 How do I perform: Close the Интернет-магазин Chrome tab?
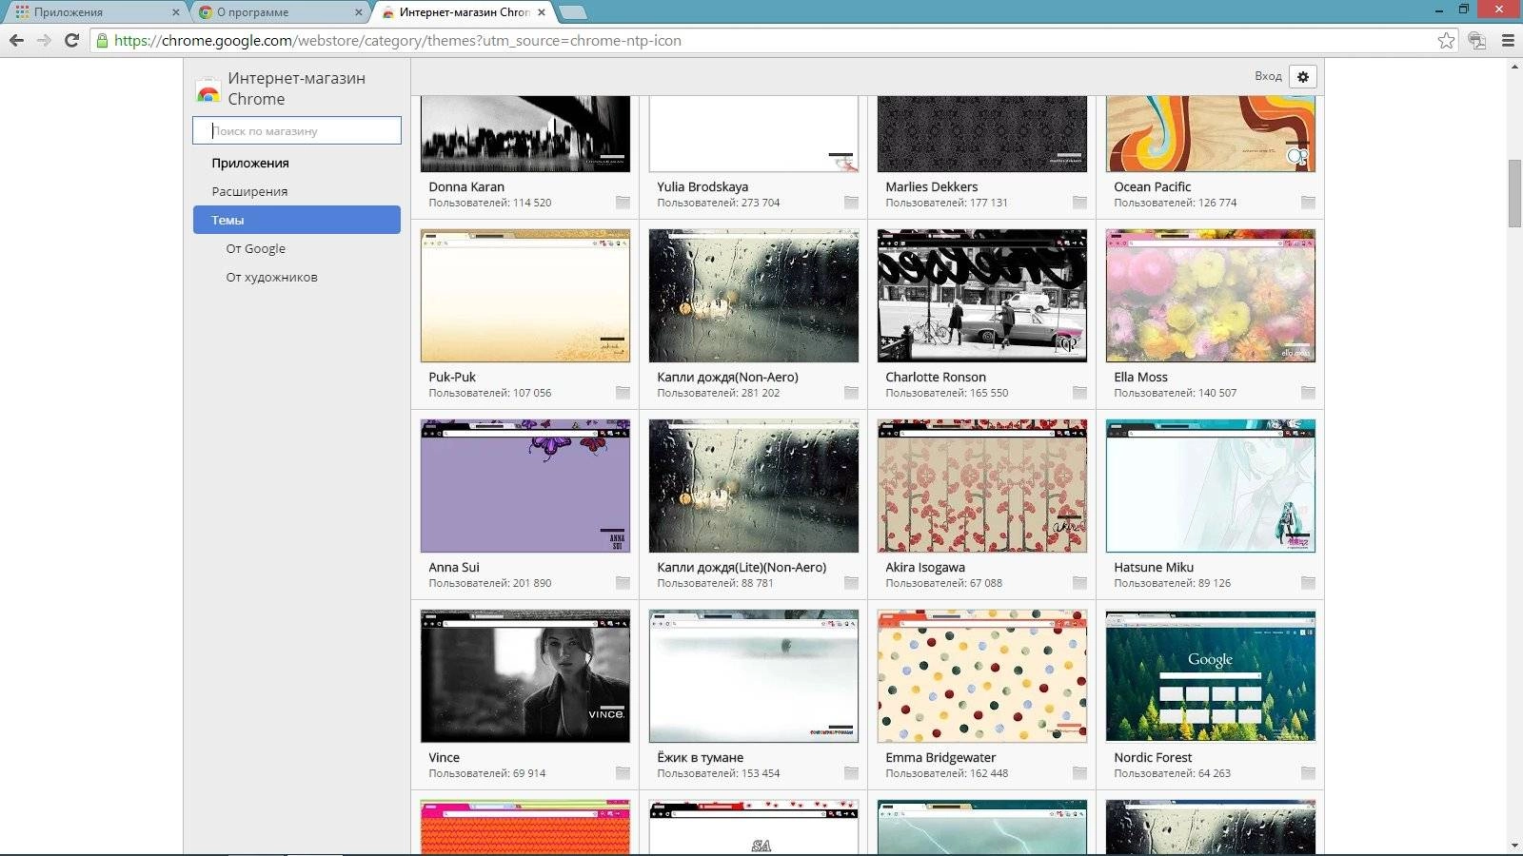tap(542, 12)
